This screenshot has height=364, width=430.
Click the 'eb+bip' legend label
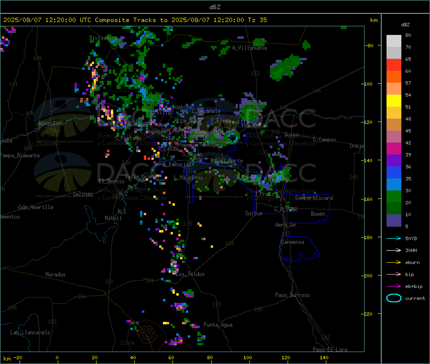pyautogui.click(x=414, y=287)
